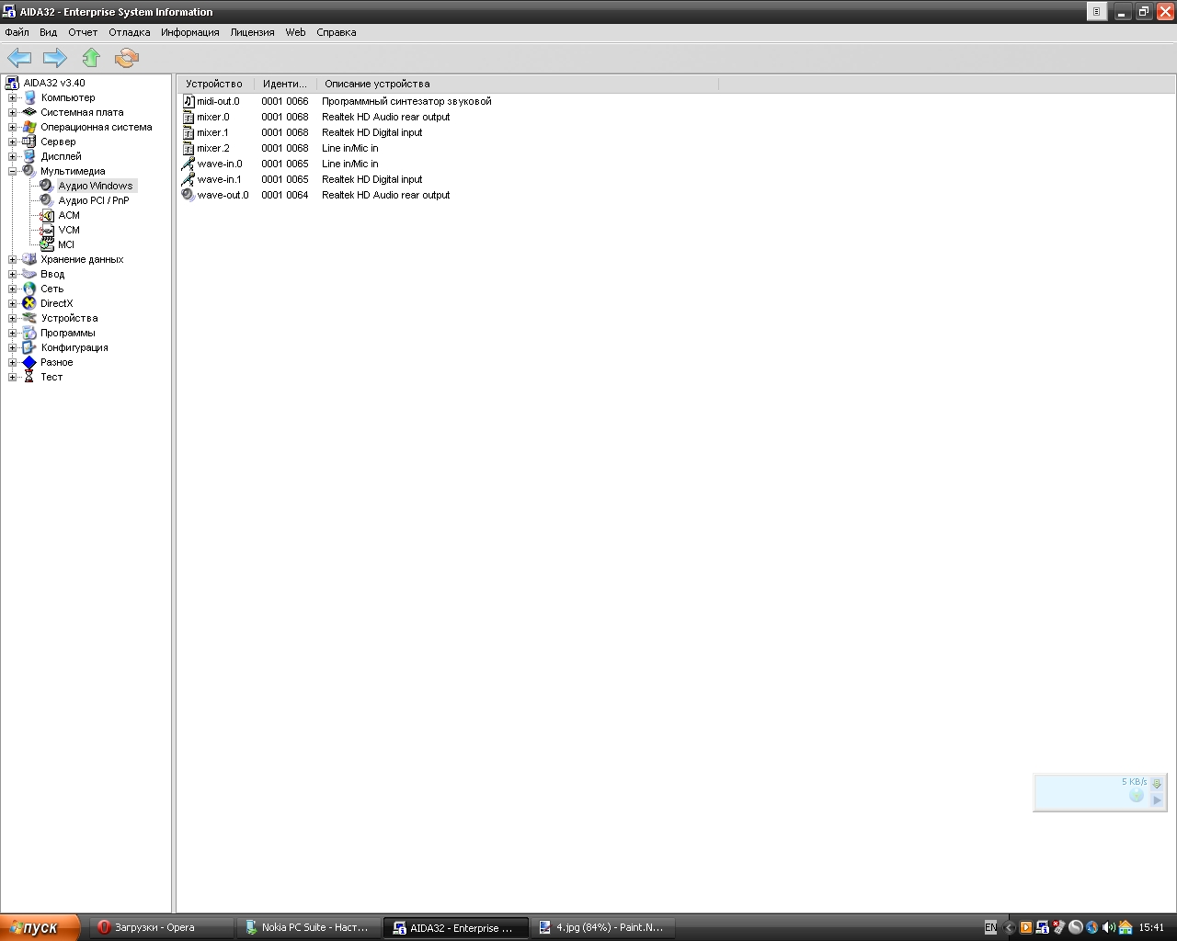The image size is (1177, 941).
Task: Expand the Хранение данных node
Action: point(12,259)
